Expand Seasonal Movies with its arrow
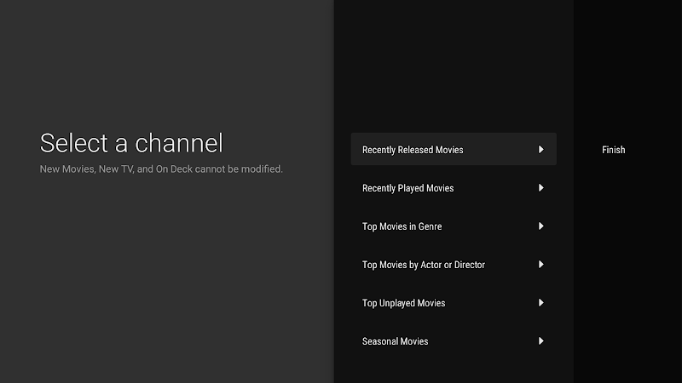Screen dimensions: 682x383 pos(540,341)
